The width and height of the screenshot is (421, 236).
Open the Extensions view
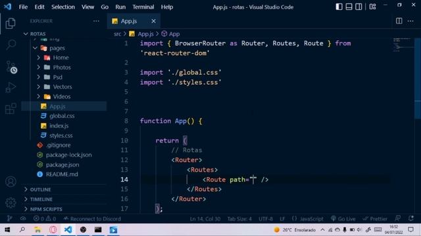(x=11, y=109)
